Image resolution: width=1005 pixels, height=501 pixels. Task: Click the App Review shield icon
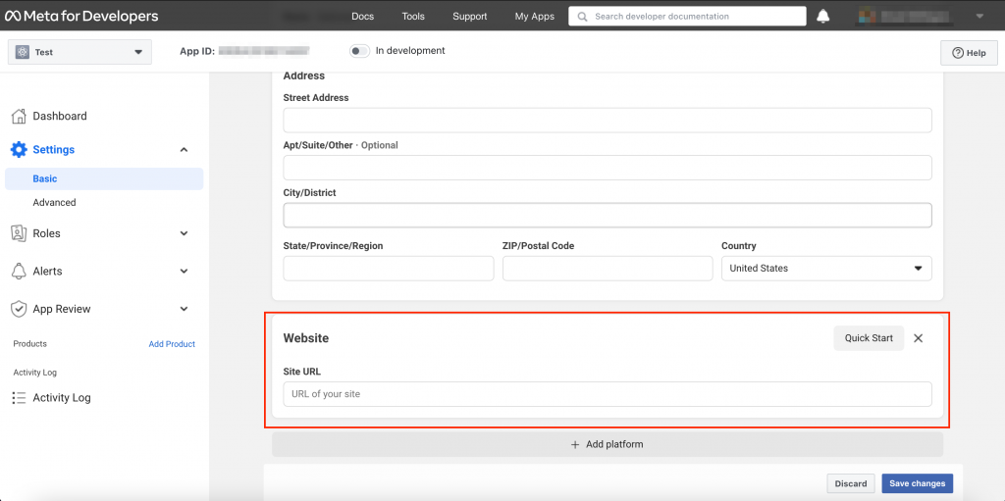(19, 309)
